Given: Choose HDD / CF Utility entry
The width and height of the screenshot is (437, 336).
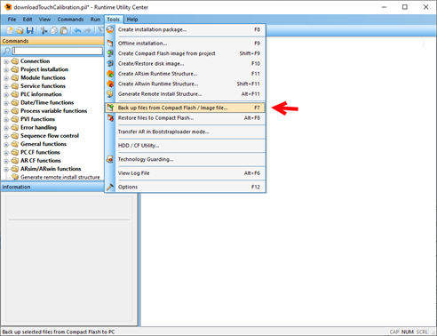Looking at the screenshot, I should (186, 146).
